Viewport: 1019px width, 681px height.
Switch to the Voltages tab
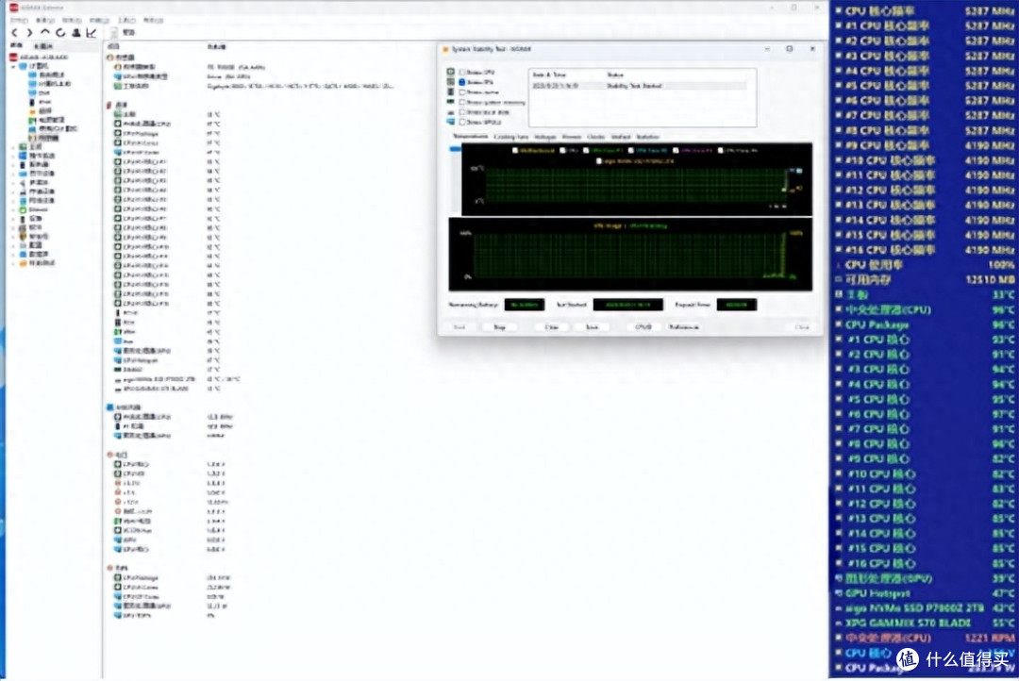545,137
